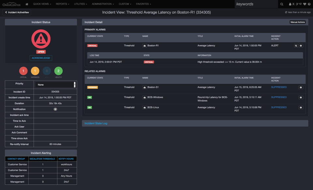The image size is (313, 190).
Task: Open the Administration dropdown menu
Action: tap(103, 4)
